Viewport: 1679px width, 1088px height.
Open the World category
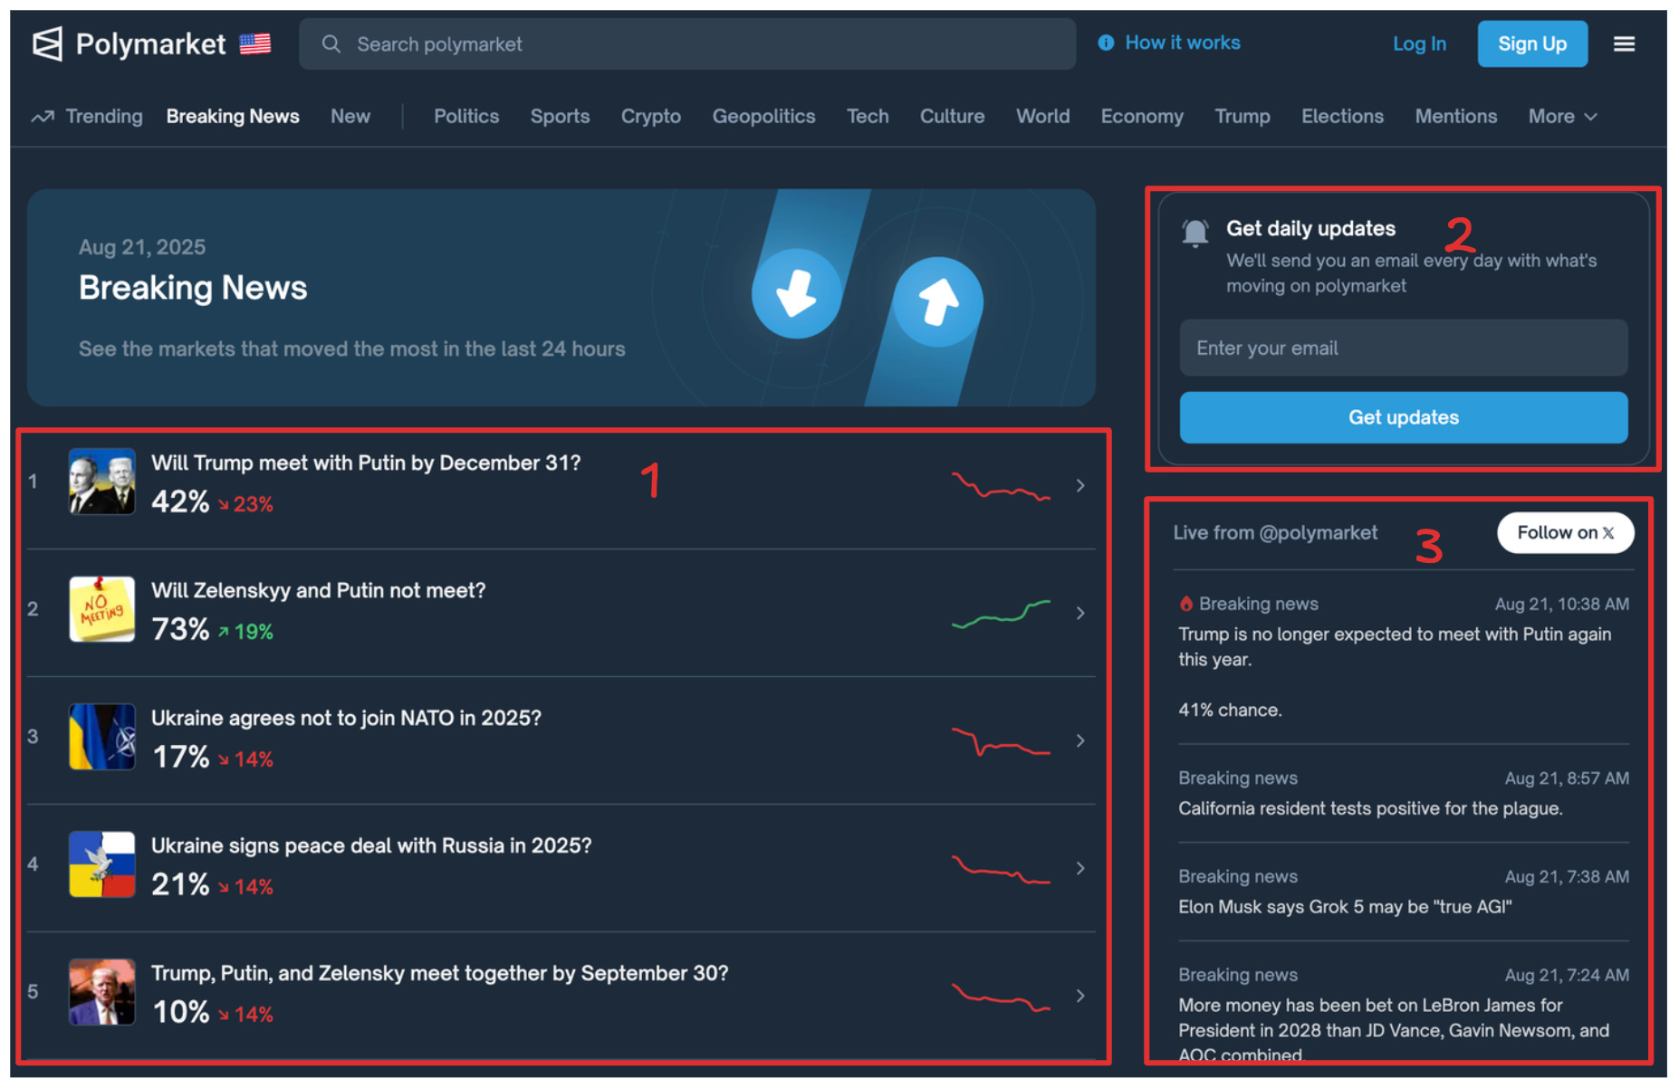(1042, 117)
